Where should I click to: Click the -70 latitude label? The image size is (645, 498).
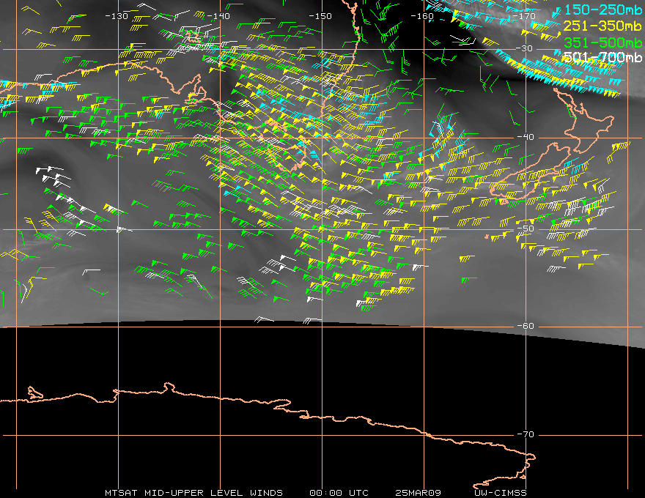[526, 434]
